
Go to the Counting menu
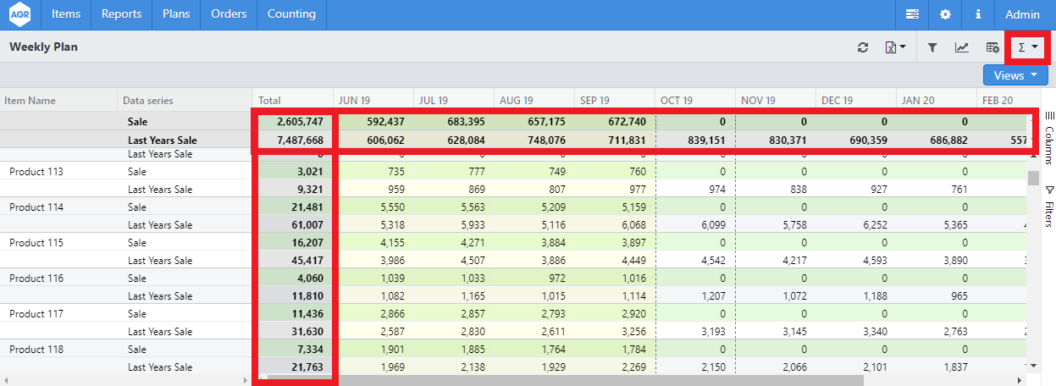point(291,14)
